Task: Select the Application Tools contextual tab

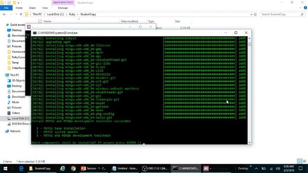Action: coord(63,2)
